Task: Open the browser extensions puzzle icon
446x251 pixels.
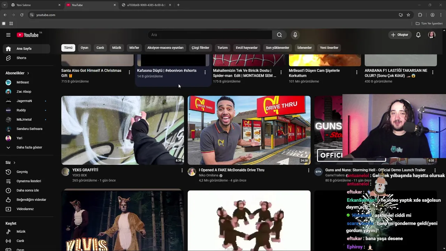Action: pyautogui.click(x=420, y=15)
